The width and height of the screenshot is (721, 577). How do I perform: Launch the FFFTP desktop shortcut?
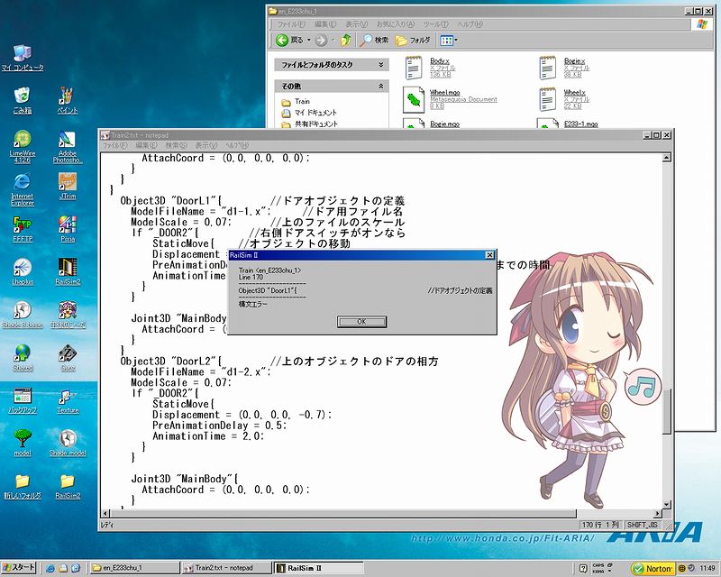pos(22,229)
